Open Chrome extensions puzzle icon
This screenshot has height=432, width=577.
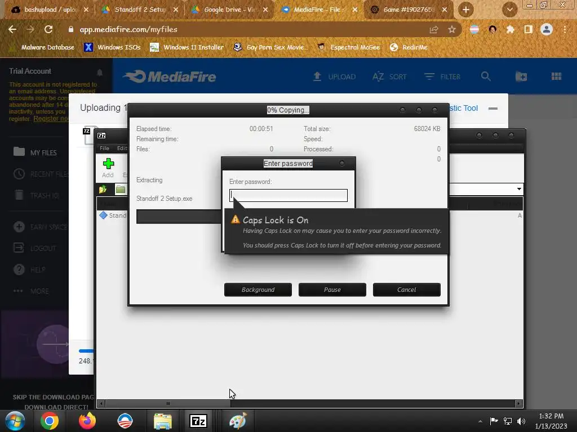click(511, 29)
